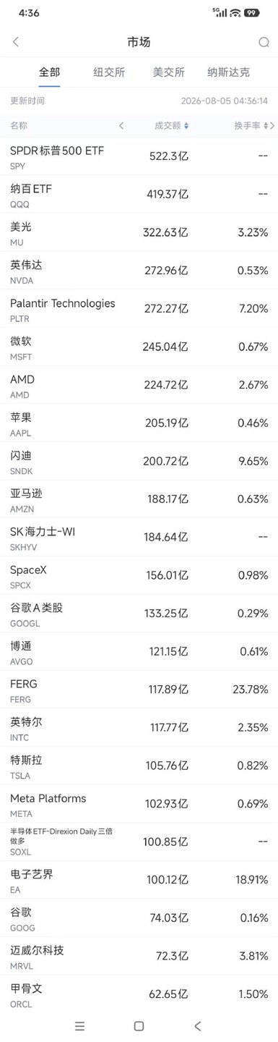Switch to 纽交所 tab
The image size is (278, 1042).
pos(109,72)
